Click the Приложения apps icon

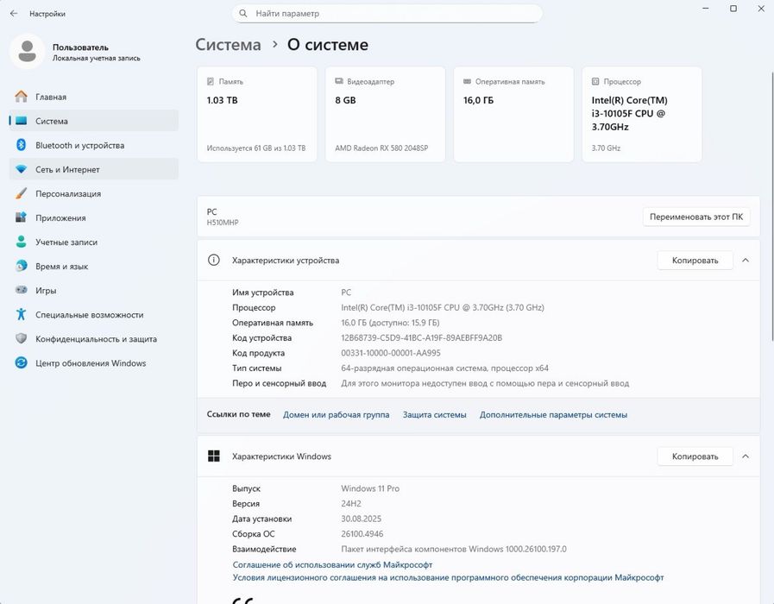pos(21,217)
